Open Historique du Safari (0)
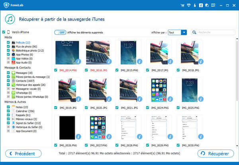The image size is (239, 165). click(x=29, y=127)
